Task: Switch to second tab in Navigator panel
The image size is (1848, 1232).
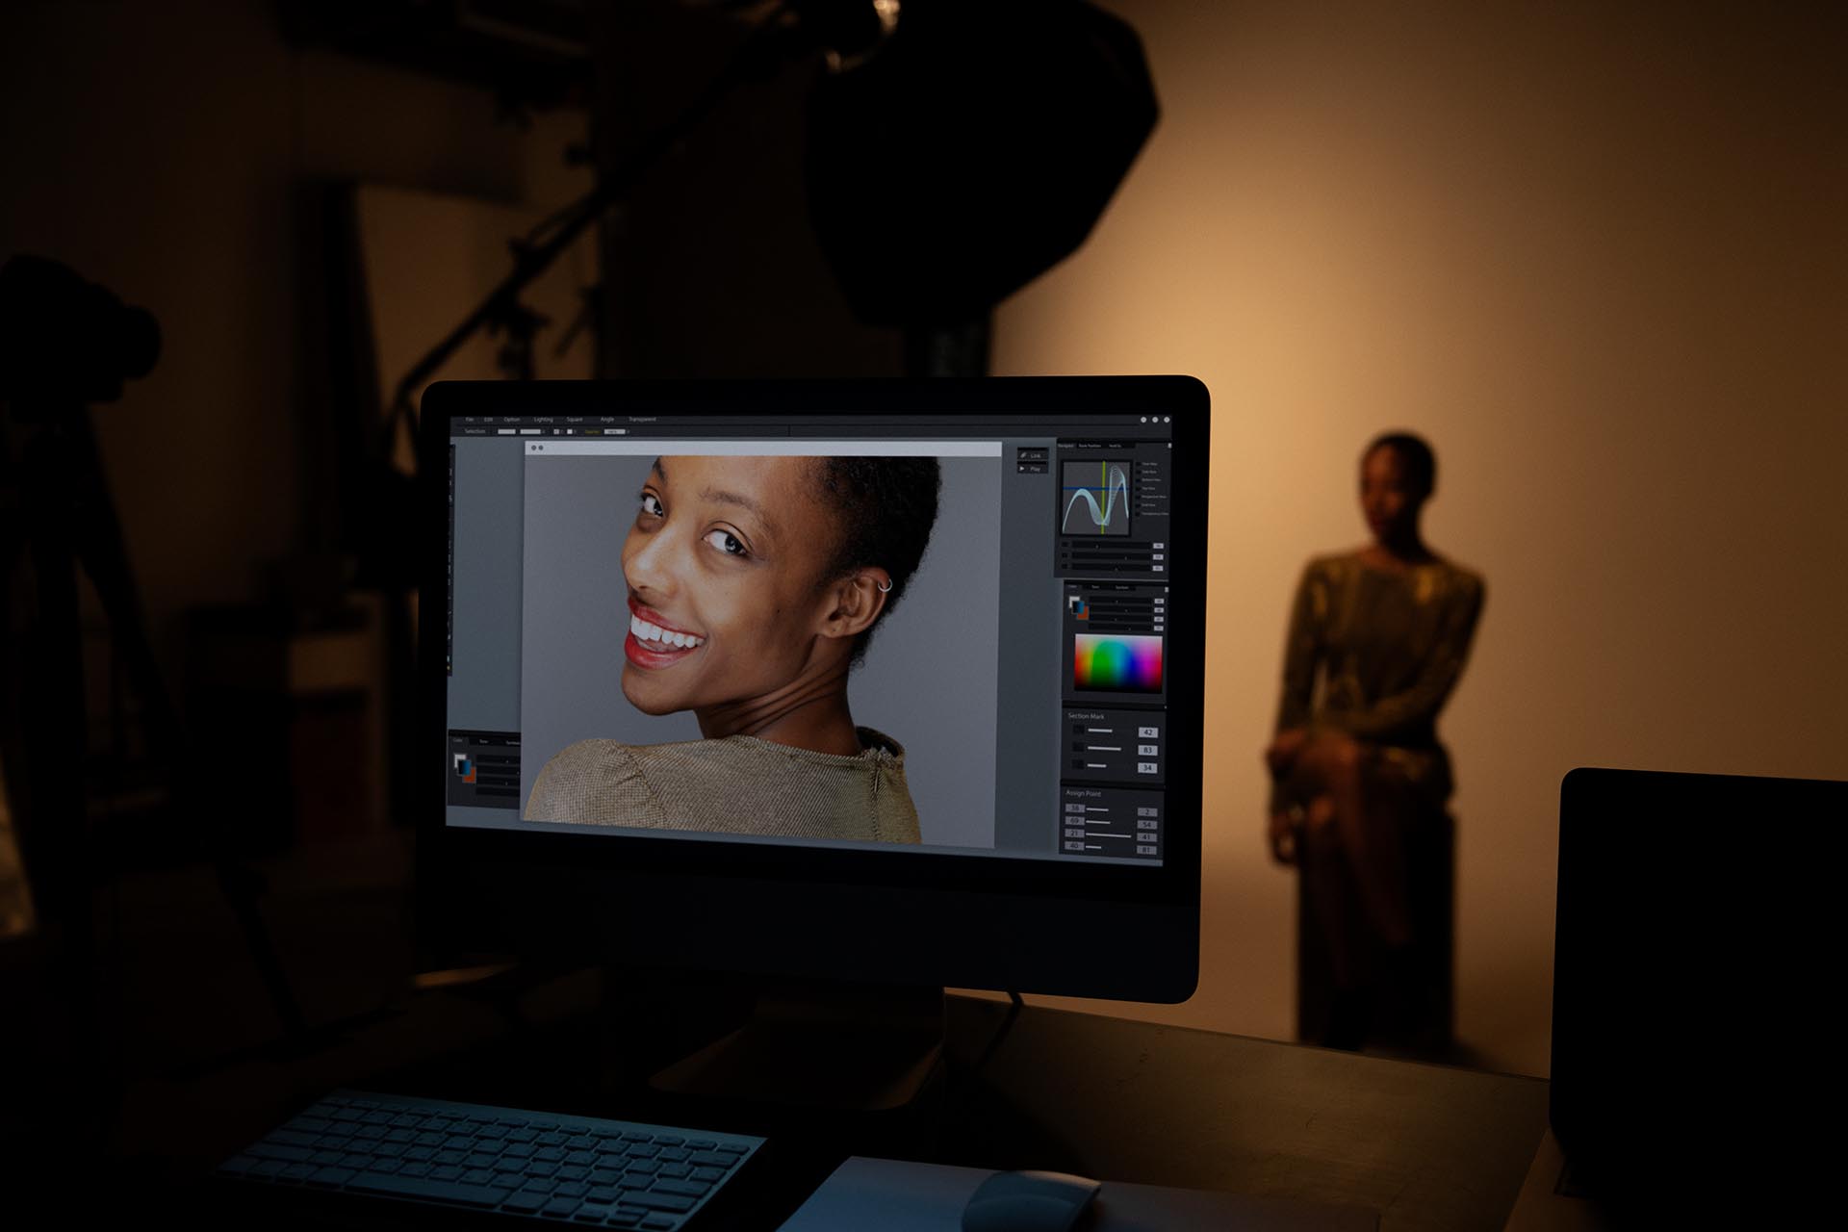Action: point(1090,446)
